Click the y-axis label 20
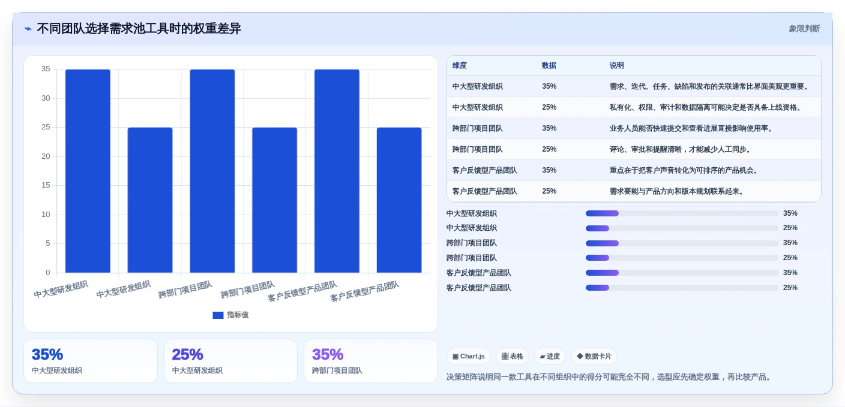This screenshot has width=845, height=407. (46, 156)
